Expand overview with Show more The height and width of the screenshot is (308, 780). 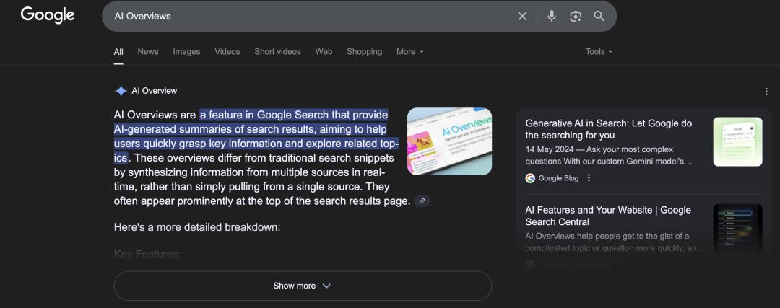click(x=302, y=286)
